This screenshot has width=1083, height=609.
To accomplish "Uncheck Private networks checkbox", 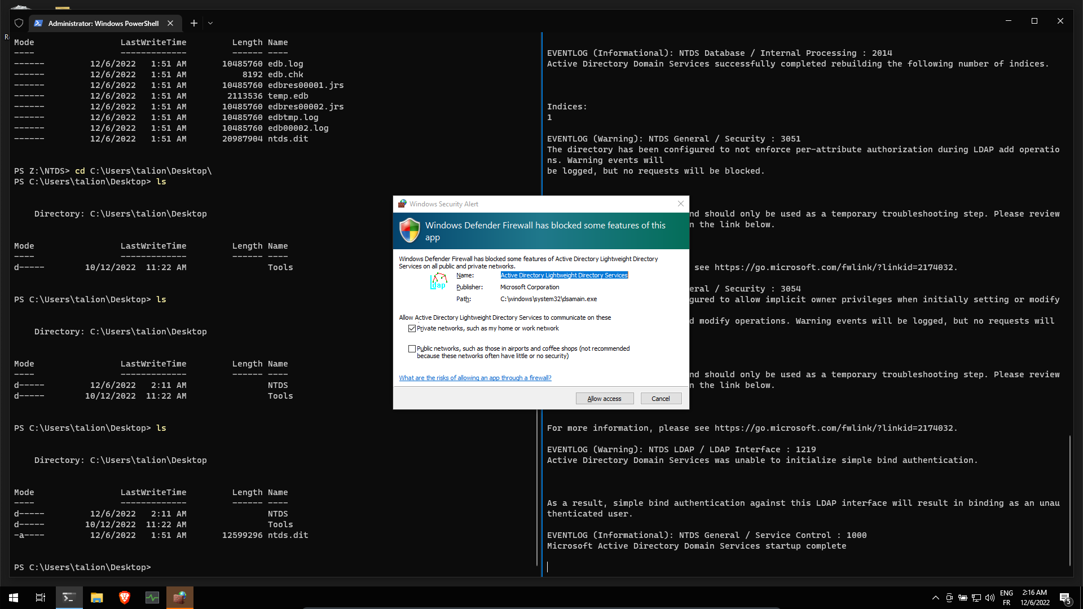I will (x=412, y=328).
